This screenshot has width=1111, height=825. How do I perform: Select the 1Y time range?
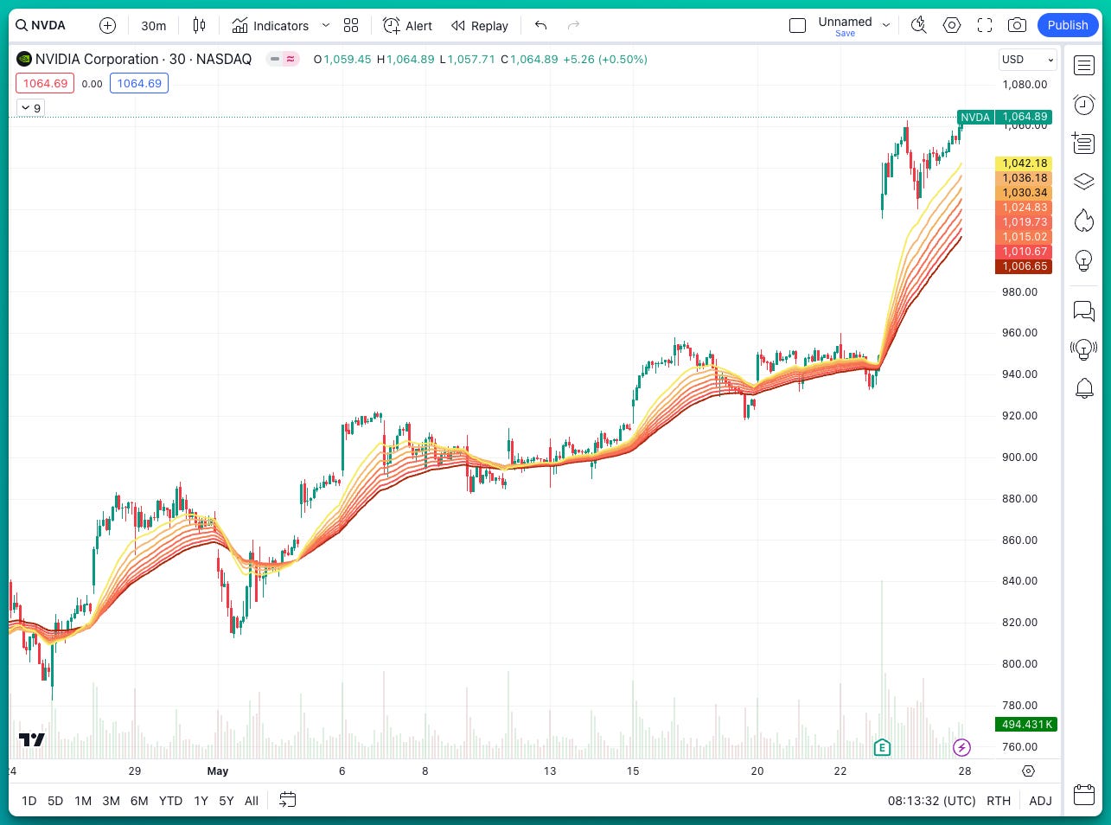pos(201,801)
